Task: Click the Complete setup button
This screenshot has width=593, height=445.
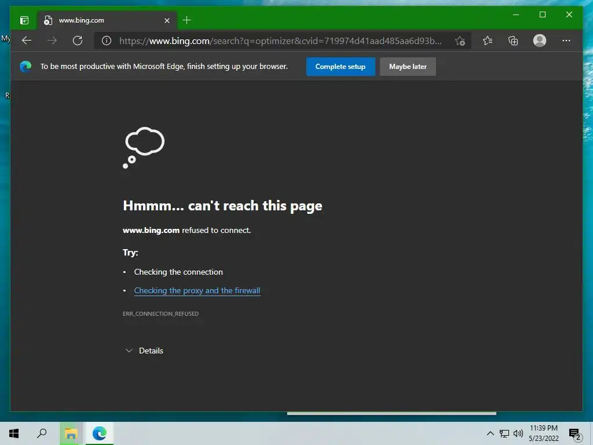Action: [x=341, y=67]
